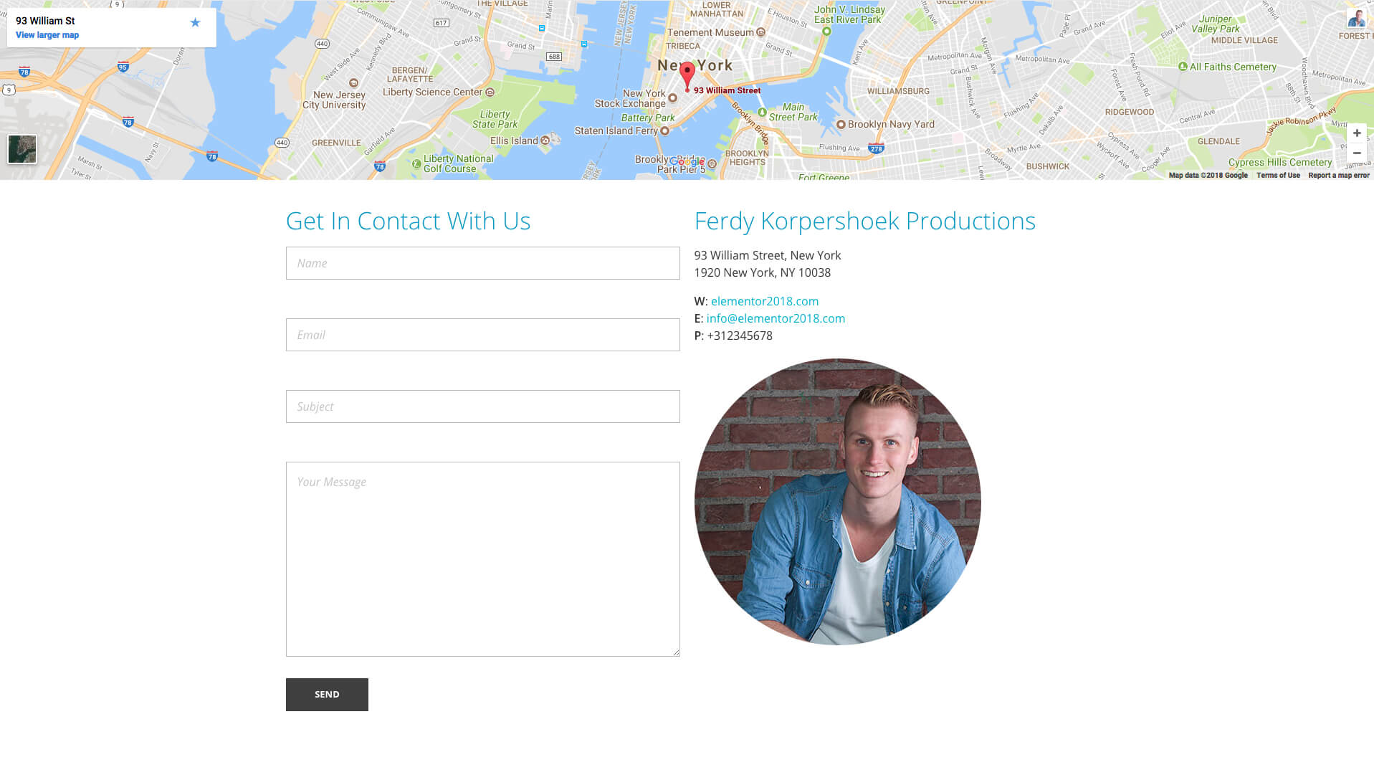
Task: Open the elementor2018.com website link
Action: pyautogui.click(x=764, y=301)
